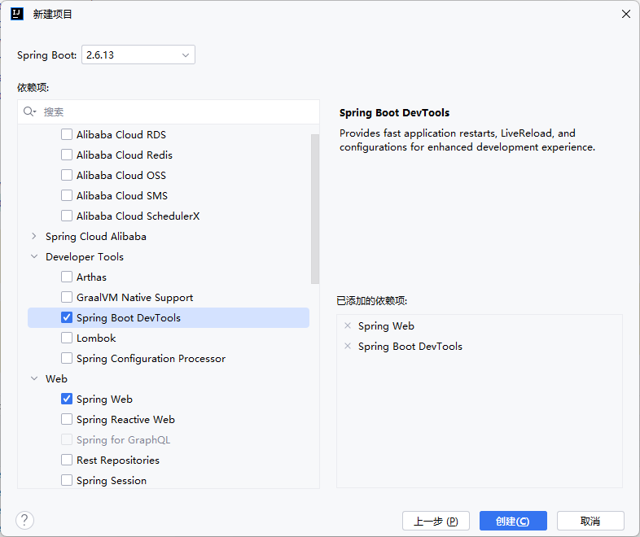The height and width of the screenshot is (537, 640).
Task: Collapse the Developer Tools group
Action: tap(34, 256)
